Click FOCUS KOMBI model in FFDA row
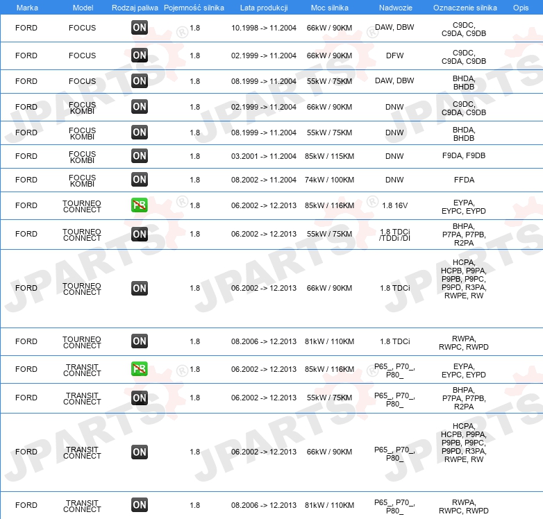The width and height of the screenshot is (543, 519). point(82,180)
